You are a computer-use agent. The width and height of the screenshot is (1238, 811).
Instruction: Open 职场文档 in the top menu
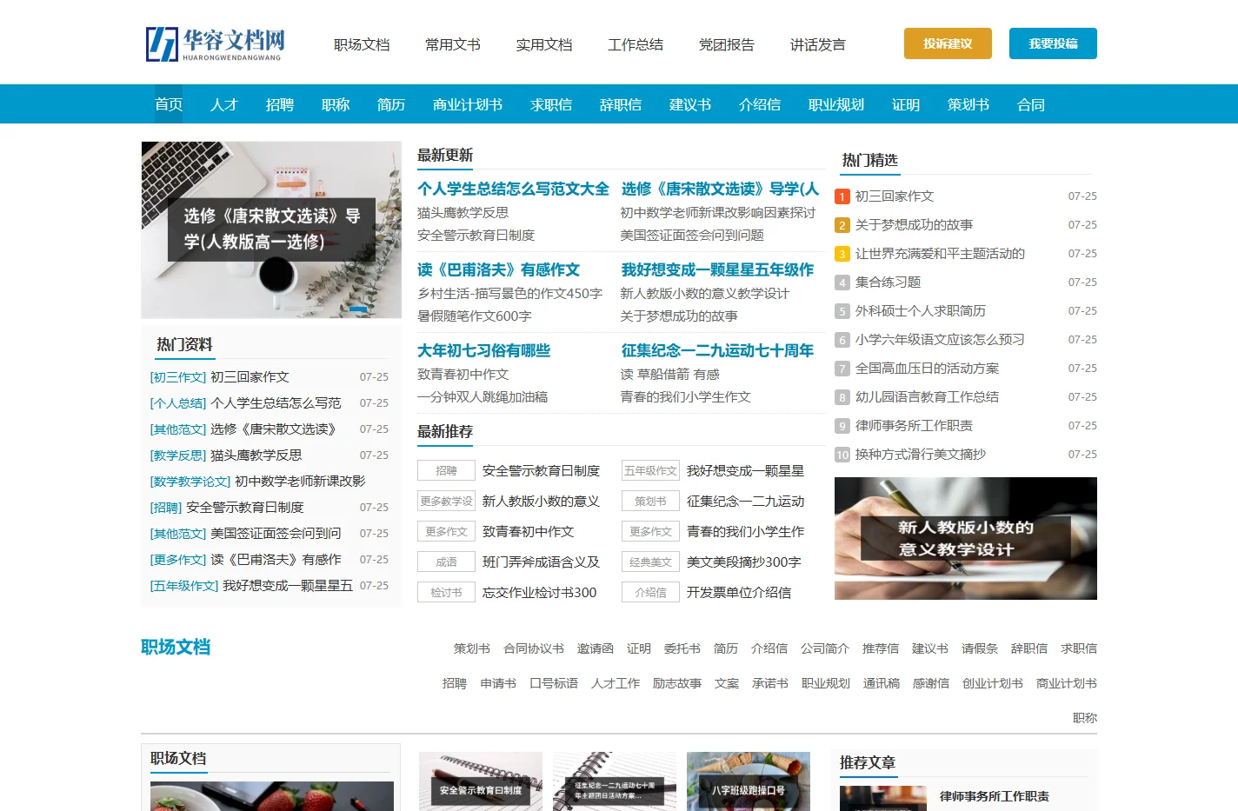tap(362, 44)
